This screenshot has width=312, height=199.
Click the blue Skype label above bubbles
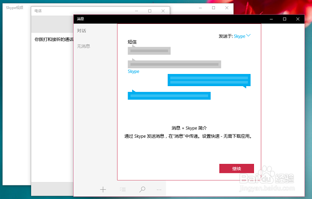133,72
